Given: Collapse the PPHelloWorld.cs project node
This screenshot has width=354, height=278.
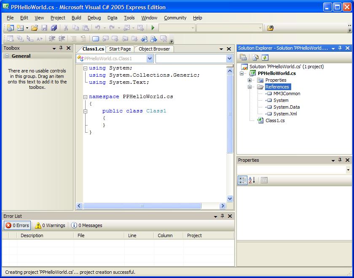Looking at the screenshot, I should (242, 73).
